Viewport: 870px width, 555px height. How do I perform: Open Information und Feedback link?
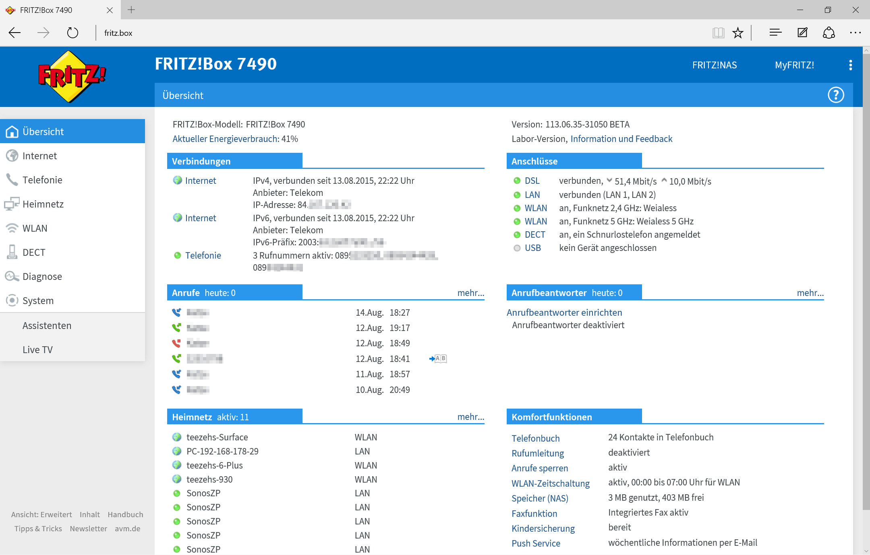[x=621, y=139]
